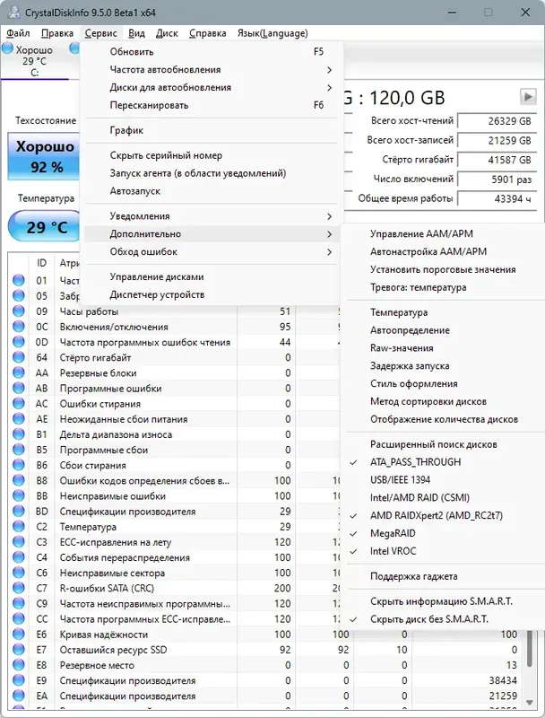The width and height of the screenshot is (545, 718).
Task: Click status orb for 0C Включения/отключения
Action: [x=19, y=327]
